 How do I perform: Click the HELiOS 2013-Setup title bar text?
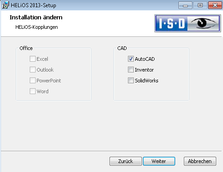click(33, 5)
